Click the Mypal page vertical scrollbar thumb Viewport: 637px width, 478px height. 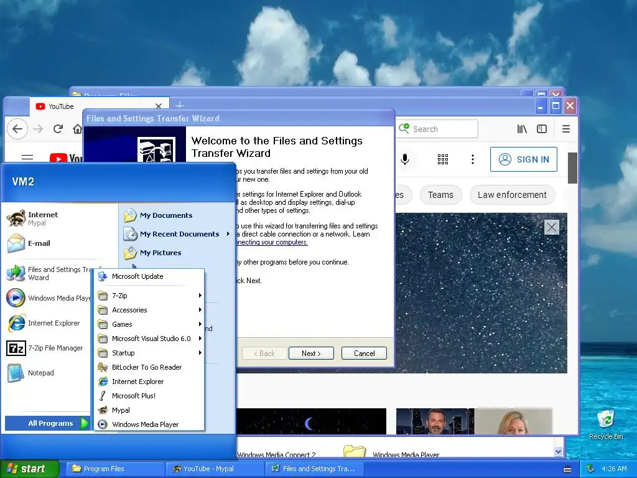(x=572, y=168)
